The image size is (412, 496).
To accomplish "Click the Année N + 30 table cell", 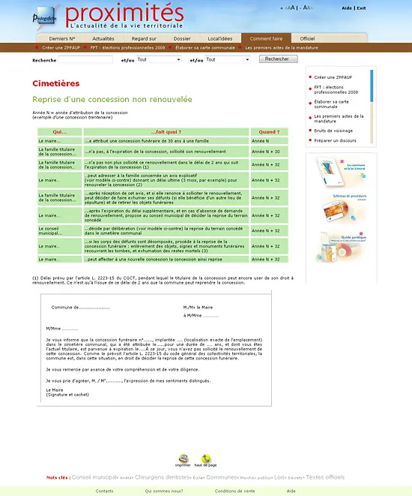I will 270,152.
